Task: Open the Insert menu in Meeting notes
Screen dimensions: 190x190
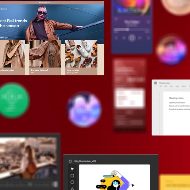Action: pos(177,86)
